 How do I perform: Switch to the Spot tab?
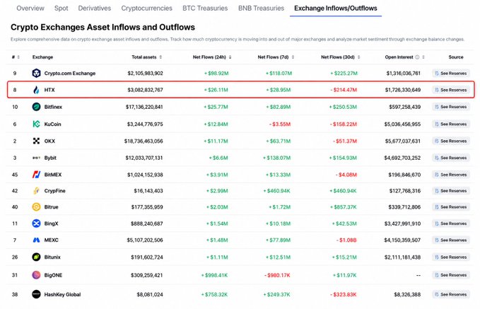62,8
